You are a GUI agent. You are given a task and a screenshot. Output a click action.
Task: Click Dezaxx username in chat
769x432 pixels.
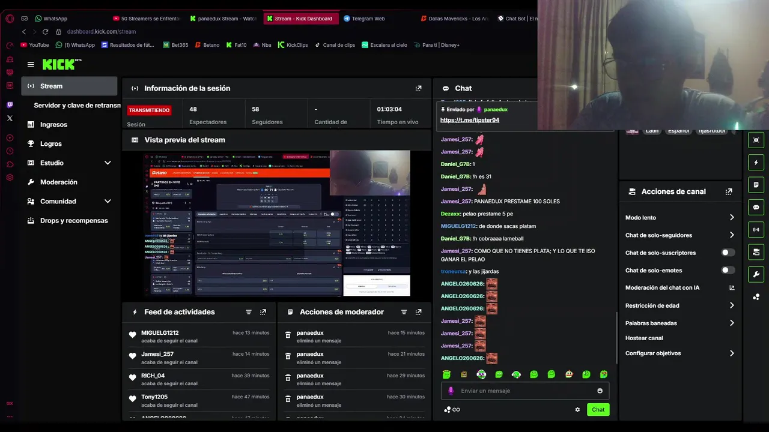tap(451, 214)
